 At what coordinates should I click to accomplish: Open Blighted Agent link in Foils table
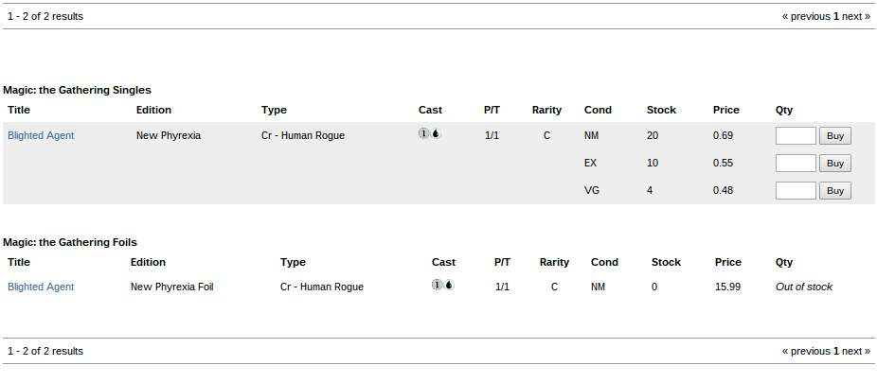point(41,287)
